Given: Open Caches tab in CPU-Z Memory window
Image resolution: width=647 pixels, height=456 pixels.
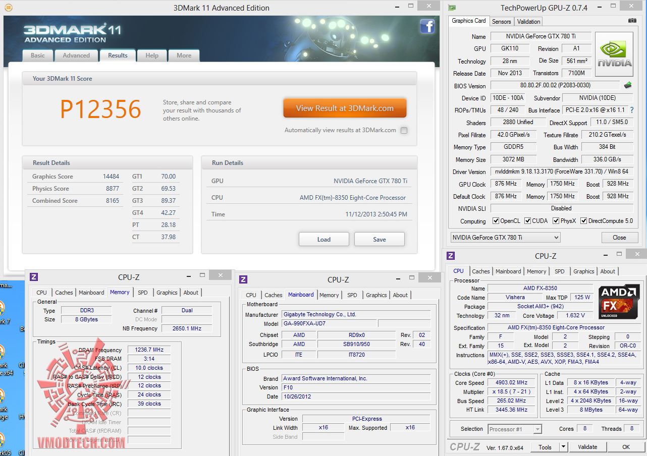Looking at the screenshot, I should coord(64,293).
